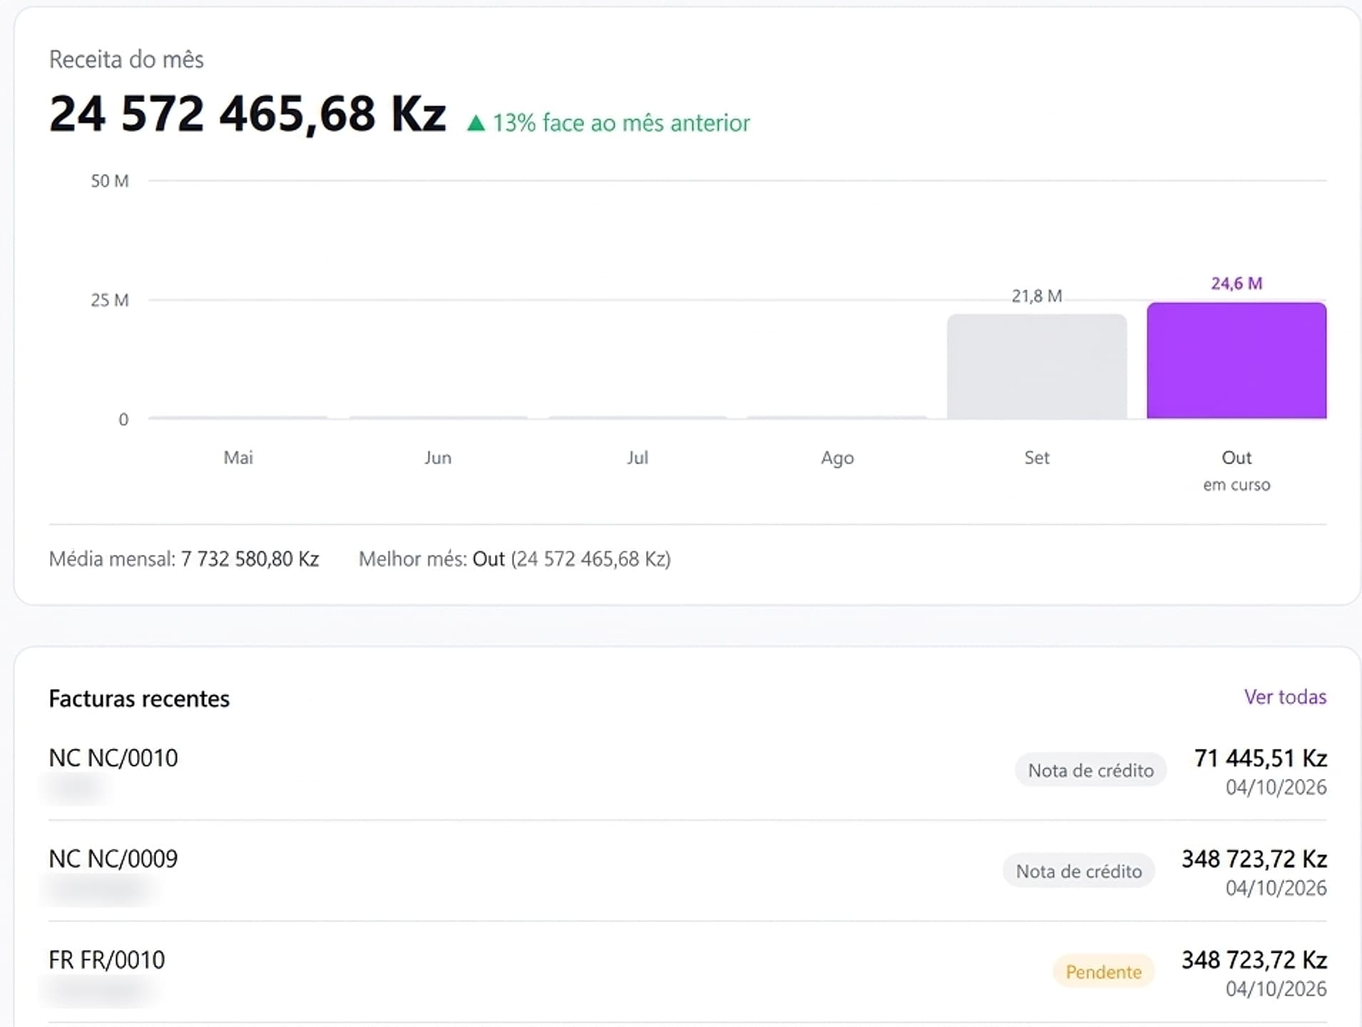Click the Pendente status badge
This screenshot has width=1362, height=1027.
[1103, 972]
